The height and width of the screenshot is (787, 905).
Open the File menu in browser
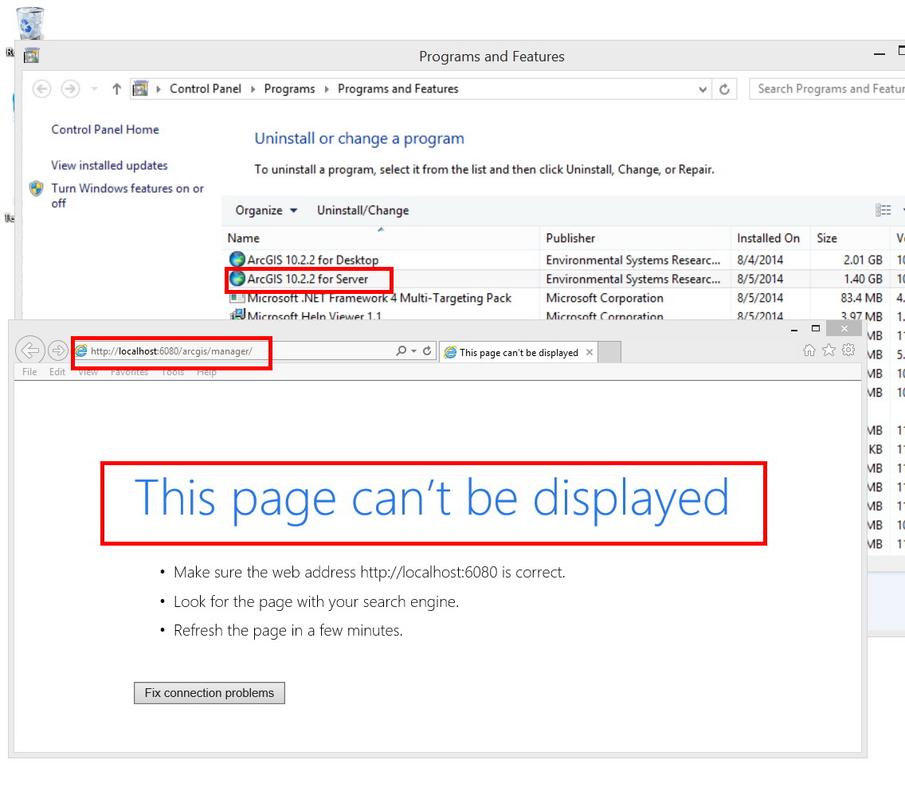coord(29,372)
